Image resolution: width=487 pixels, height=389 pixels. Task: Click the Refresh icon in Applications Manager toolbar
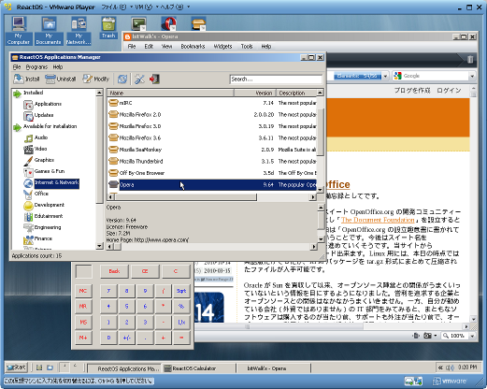[x=122, y=79]
